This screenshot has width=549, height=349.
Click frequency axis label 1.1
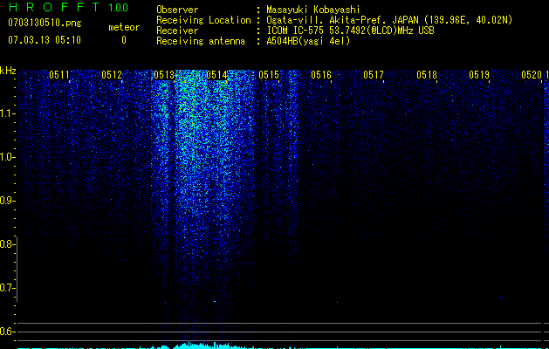tap(6, 113)
